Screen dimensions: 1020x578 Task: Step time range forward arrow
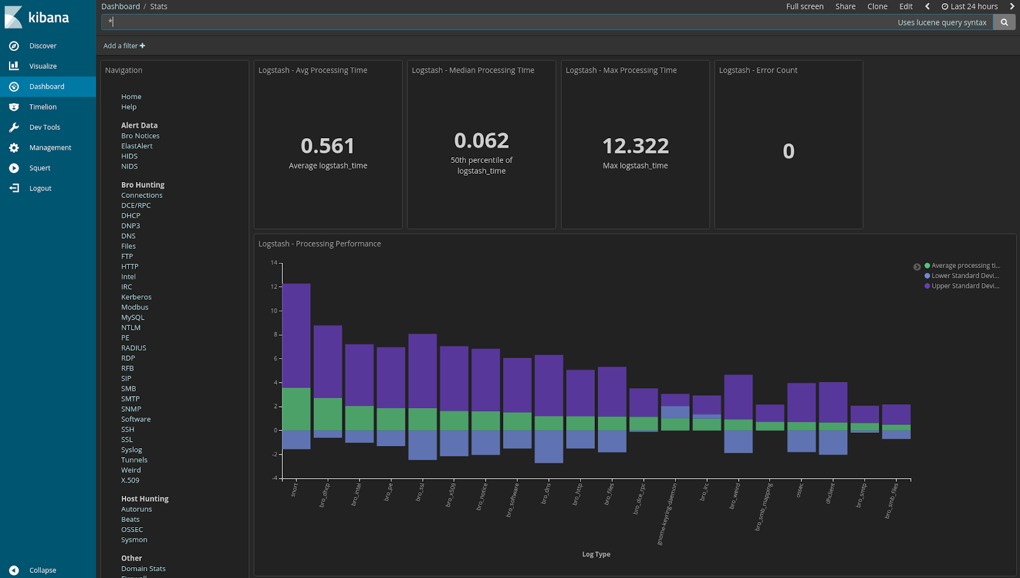pyautogui.click(x=1012, y=6)
